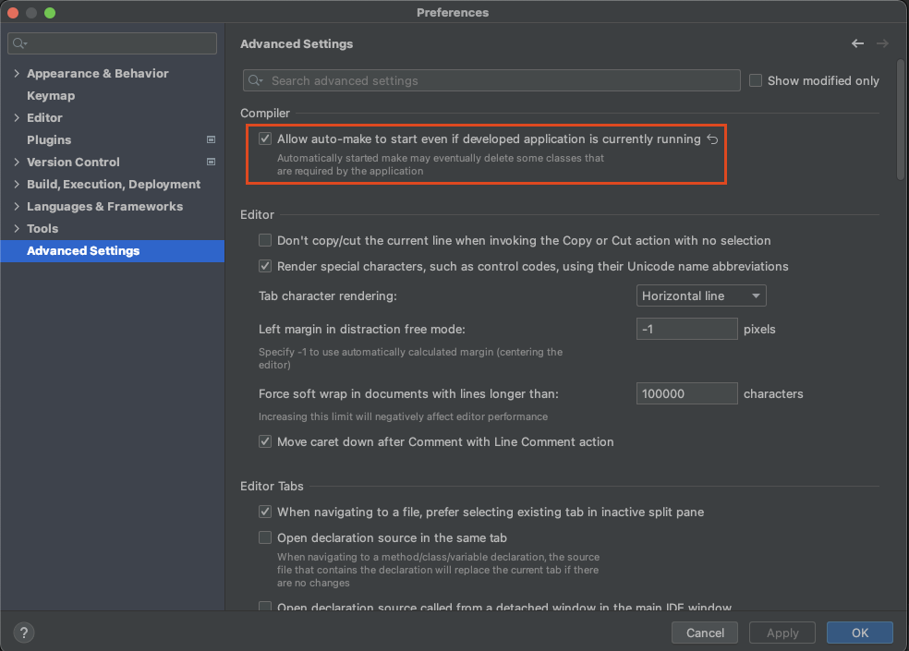Click the back navigation arrow

click(x=857, y=43)
